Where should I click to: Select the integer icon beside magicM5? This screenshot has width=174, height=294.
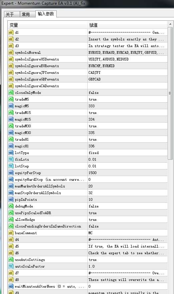pyautogui.click(x=11, y=106)
